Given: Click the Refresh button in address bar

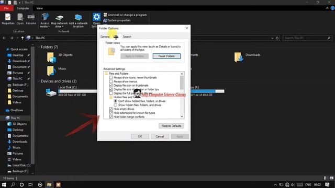Looking at the screenshot, I should (x=277, y=38).
